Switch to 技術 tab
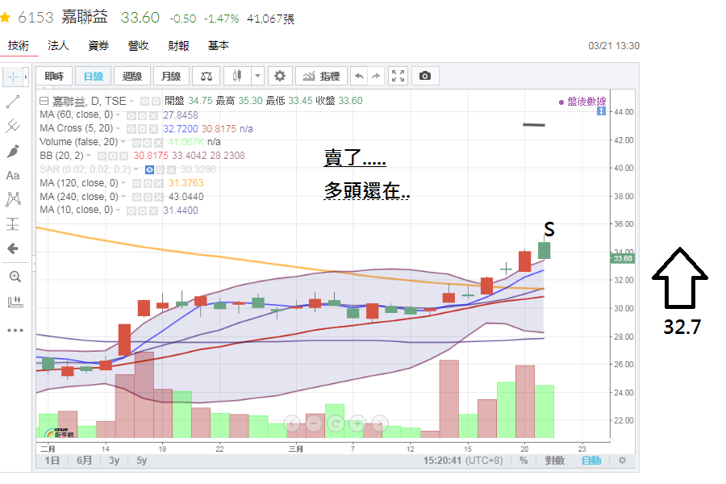The height and width of the screenshot is (484, 726). [x=19, y=45]
